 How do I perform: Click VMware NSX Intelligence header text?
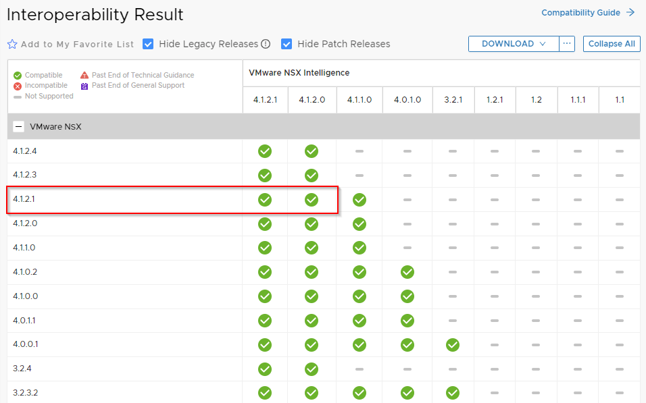[299, 73]
